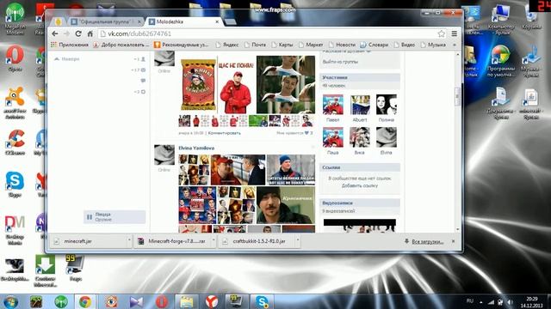Open the 'ЩАС НЕ ПОНЯЛ' red jacket image
The image size is (551, 309).
(x=236, y=84)
